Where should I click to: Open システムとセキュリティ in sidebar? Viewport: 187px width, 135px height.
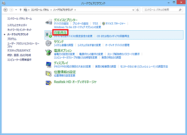[x=17, y=25]
